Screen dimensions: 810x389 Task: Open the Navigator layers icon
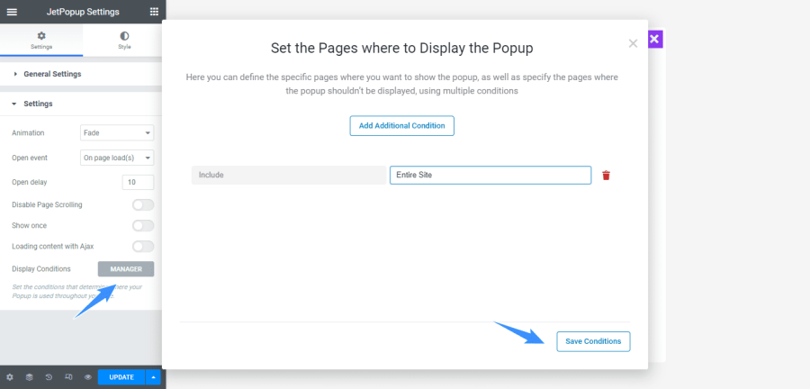point(30,377)
